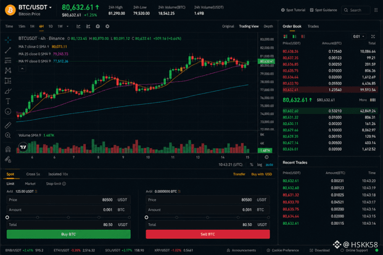Viewport: 383px width, 255px height.
Task: Open chart type candlestick icon
Action: 78,26
